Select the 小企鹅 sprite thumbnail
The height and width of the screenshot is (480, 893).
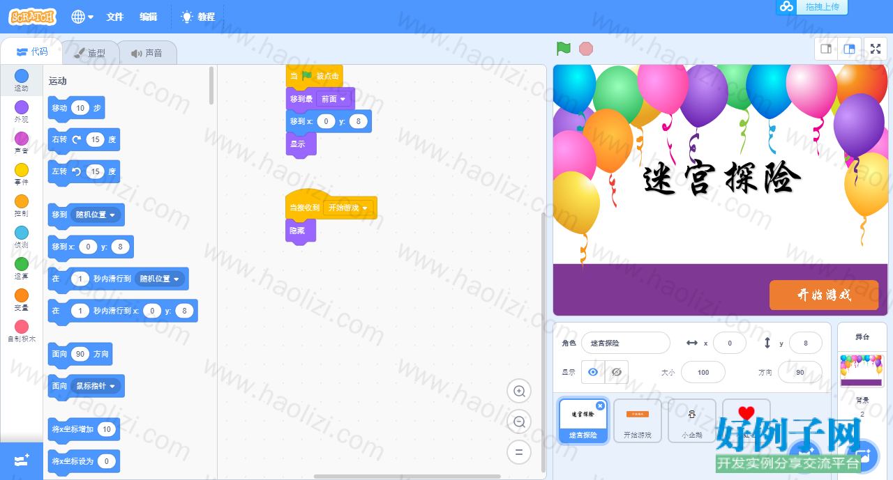coord(692,420)
